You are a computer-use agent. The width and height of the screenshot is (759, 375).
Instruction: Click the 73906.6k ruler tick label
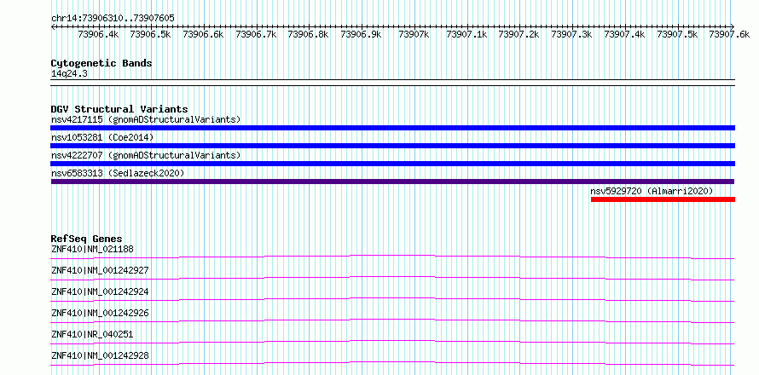[204, 34]
